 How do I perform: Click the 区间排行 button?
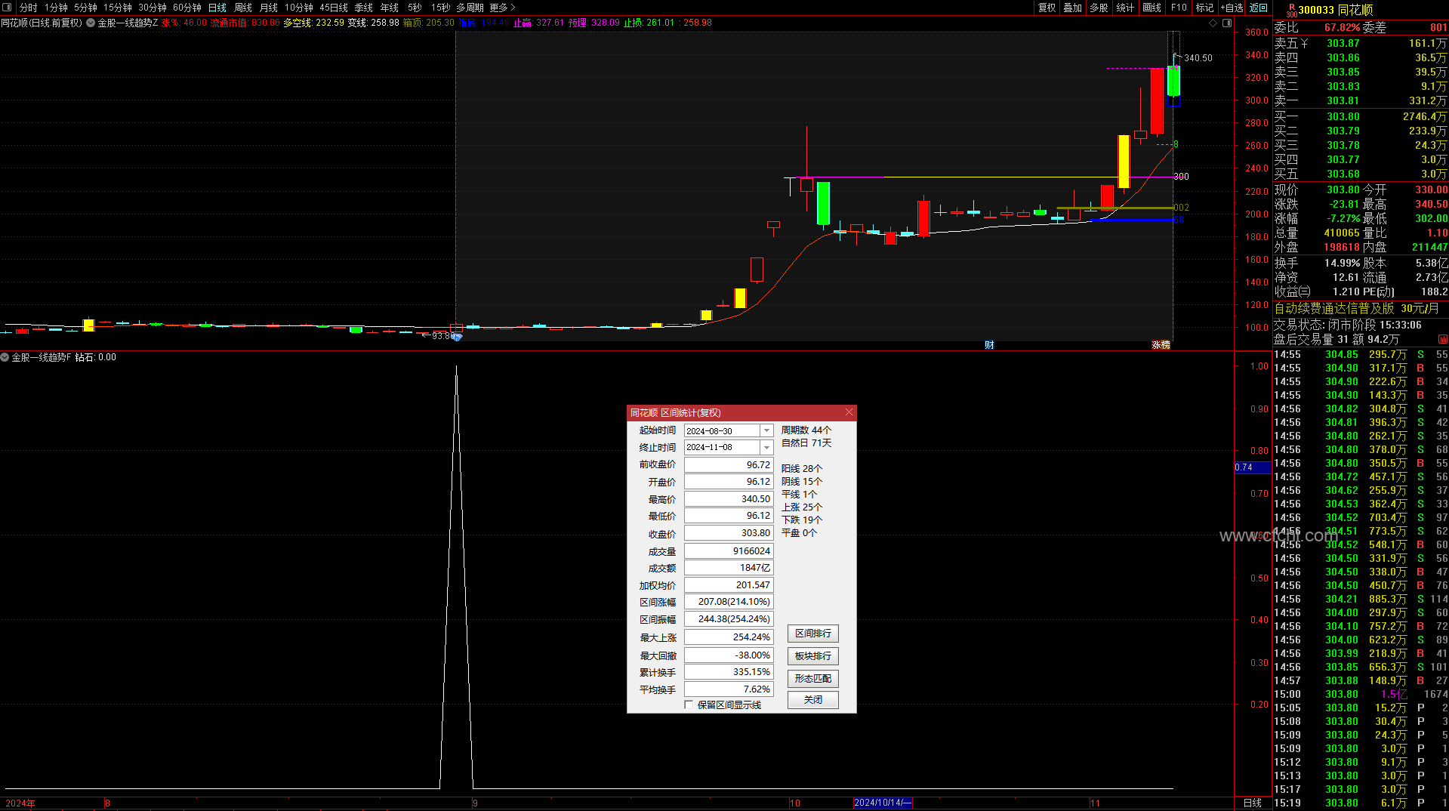pyautogui.click(x=813, y=634)
